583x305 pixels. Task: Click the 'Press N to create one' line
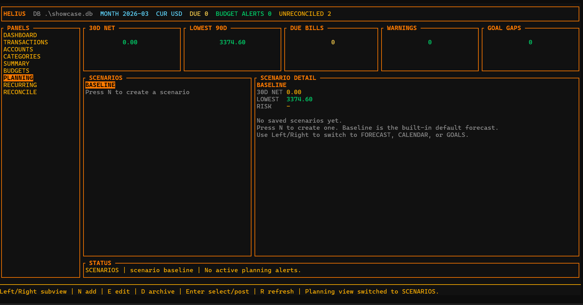(377, 128)
